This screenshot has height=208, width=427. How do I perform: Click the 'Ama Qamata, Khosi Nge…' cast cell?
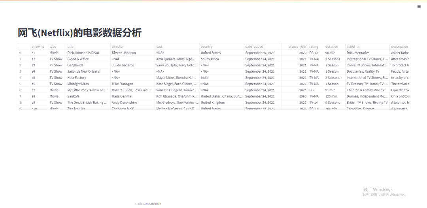click(x=177, y=59)
